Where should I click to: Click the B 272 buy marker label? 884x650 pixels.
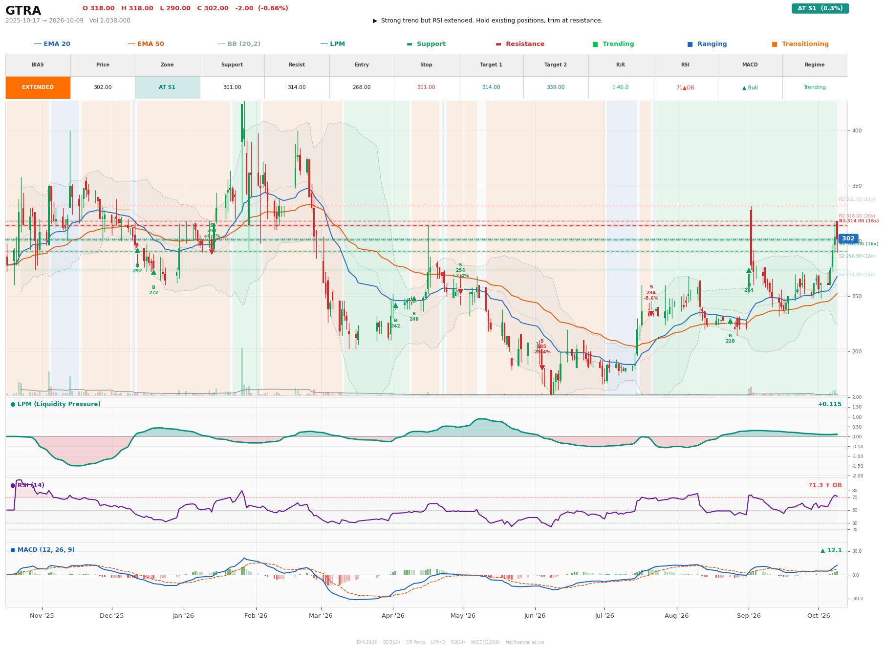coord(153,290)
